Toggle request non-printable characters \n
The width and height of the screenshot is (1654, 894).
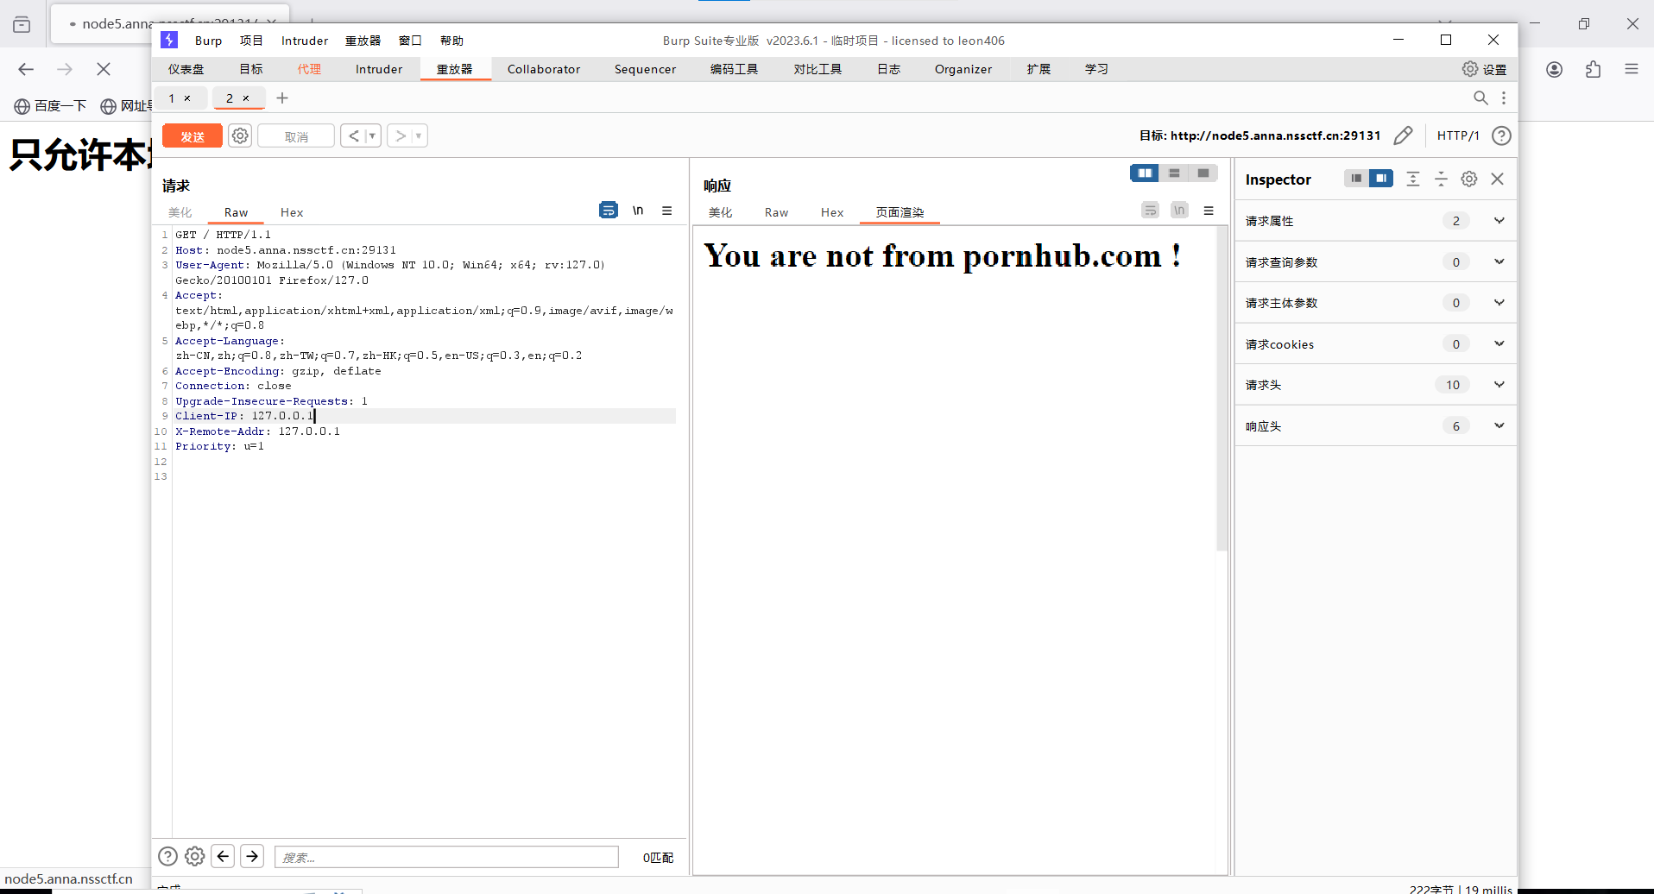point(638,210)
